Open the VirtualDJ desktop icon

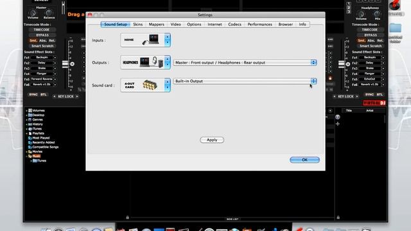point(395,5)
